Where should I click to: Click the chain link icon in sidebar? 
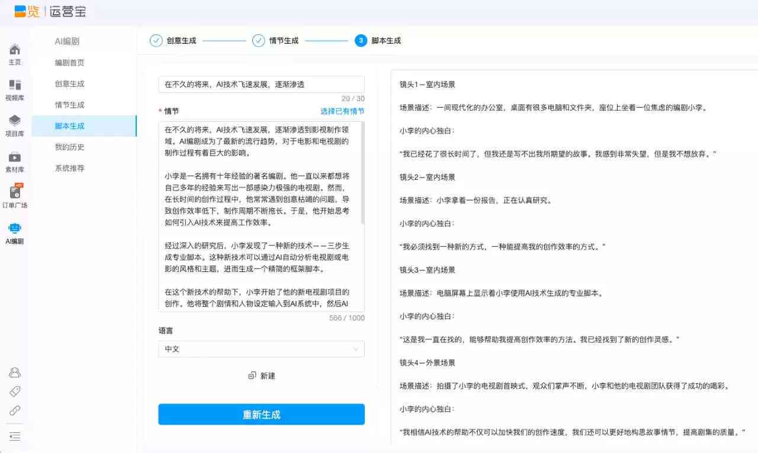click(15, 410)
